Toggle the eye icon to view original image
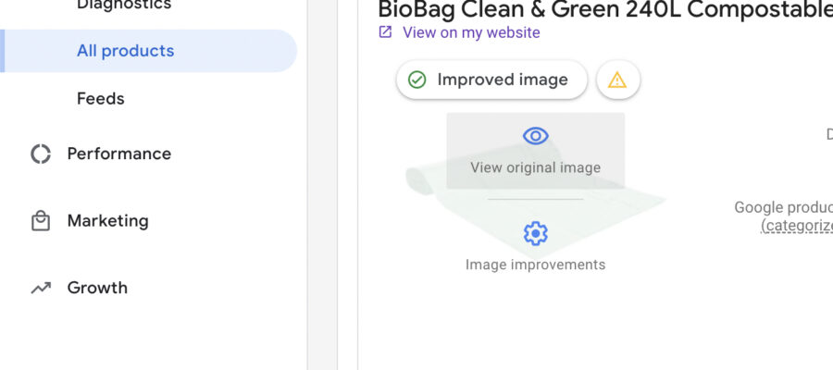Screen dimensions: 833x370 pos(535,136)
